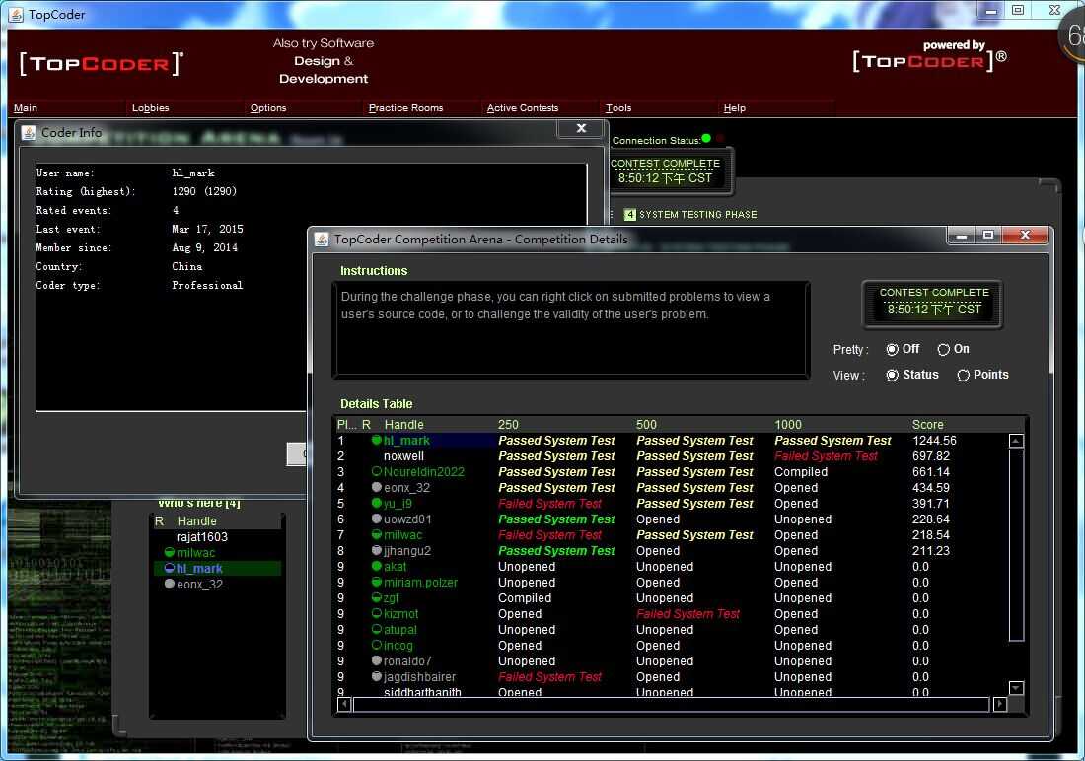Viewport: 1085px width, 761px height.
Task: Click scroll down arrow of Details Table
Action: pos(1016,688)
